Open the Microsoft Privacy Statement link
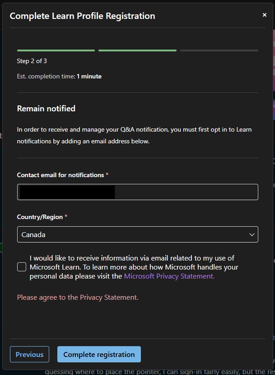The image size is (275, 375). 169,276
